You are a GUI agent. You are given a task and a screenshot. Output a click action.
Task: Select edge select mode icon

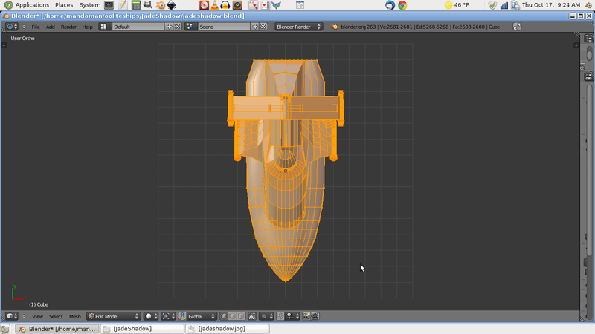tap(231, 316)
